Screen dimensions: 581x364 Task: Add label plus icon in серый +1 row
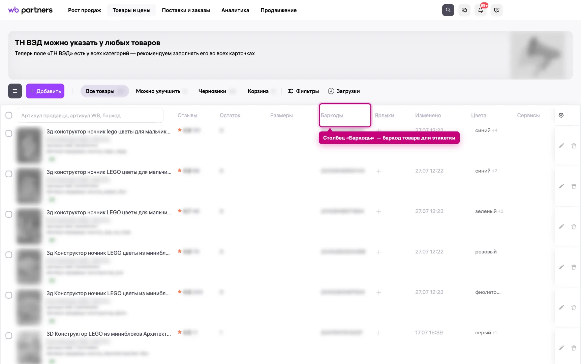pyautogui.click(x=379, y=333)
